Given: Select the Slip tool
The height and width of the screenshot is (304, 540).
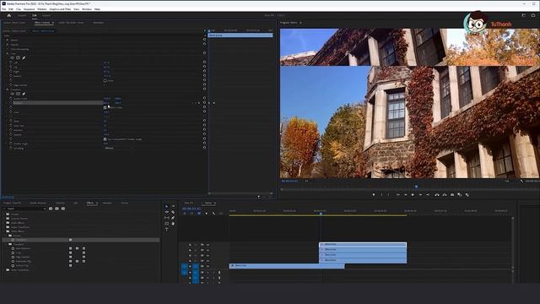Looking at the screenshot, I should point(167,218).
